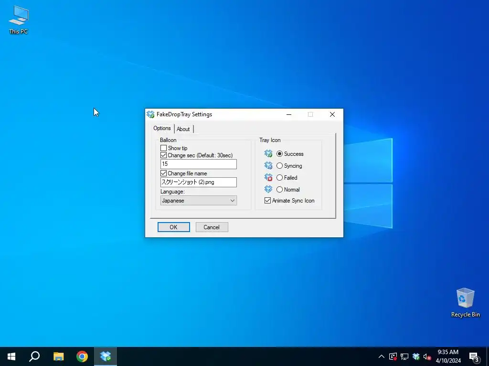This screenshot has width=489, height=366.
Task: Close the FakeDropTray Settings window
Action: click(x=332, y=114)
